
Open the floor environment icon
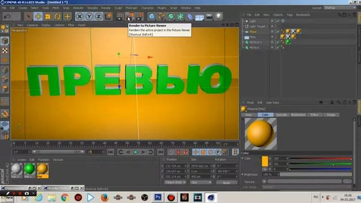tap(199, 17)
